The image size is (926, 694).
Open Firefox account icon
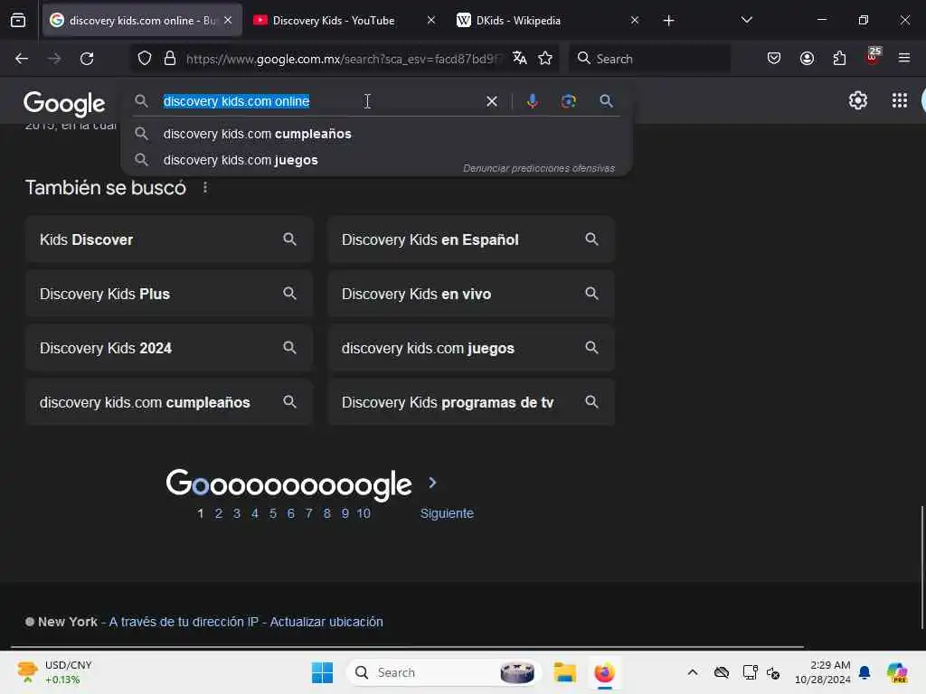[807, 58]
